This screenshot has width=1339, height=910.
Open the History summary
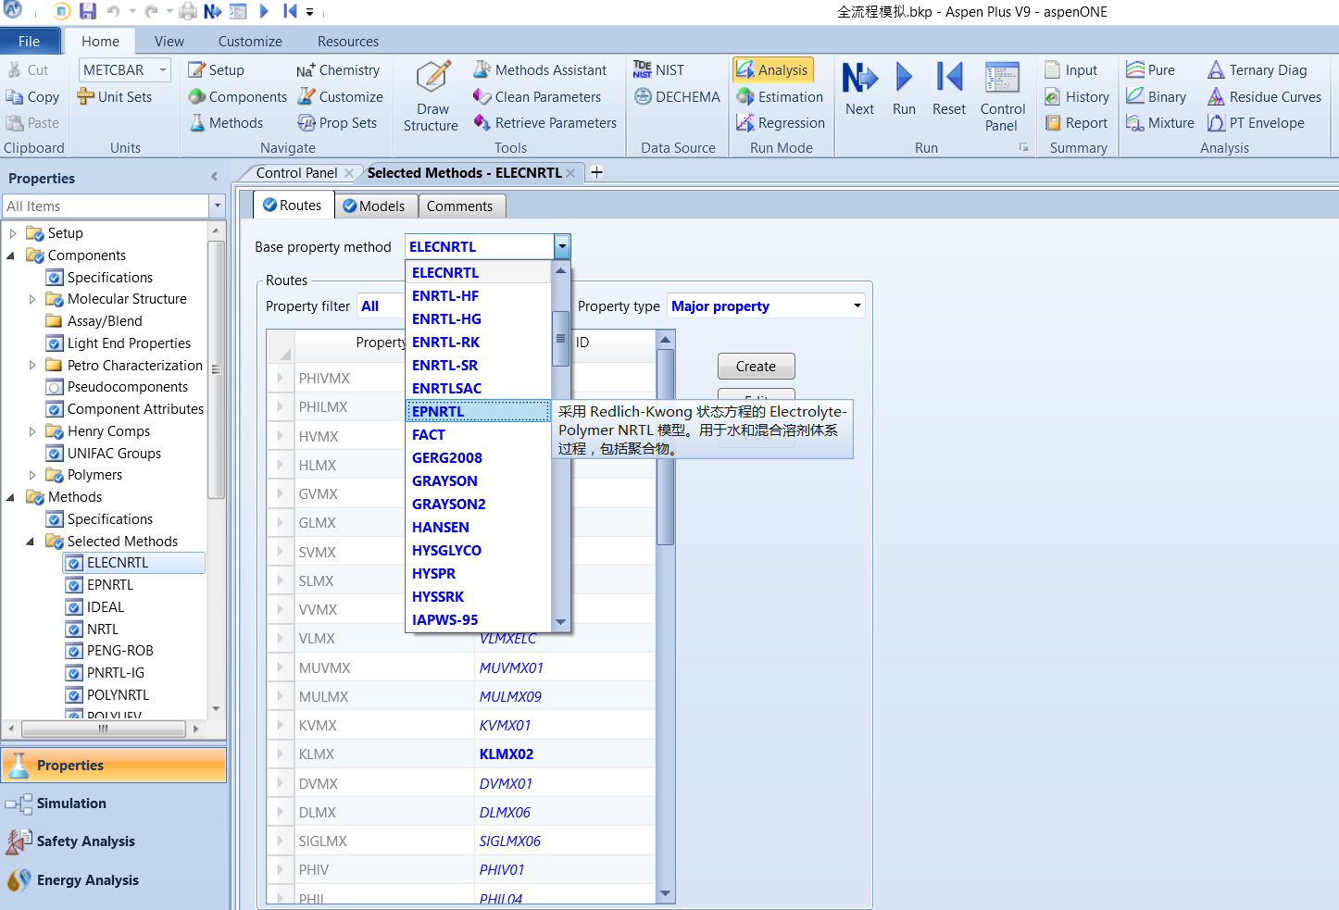click(1077, 96)
